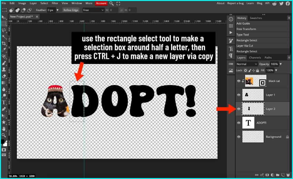Open the Layer menu

[x=33, y=3]
